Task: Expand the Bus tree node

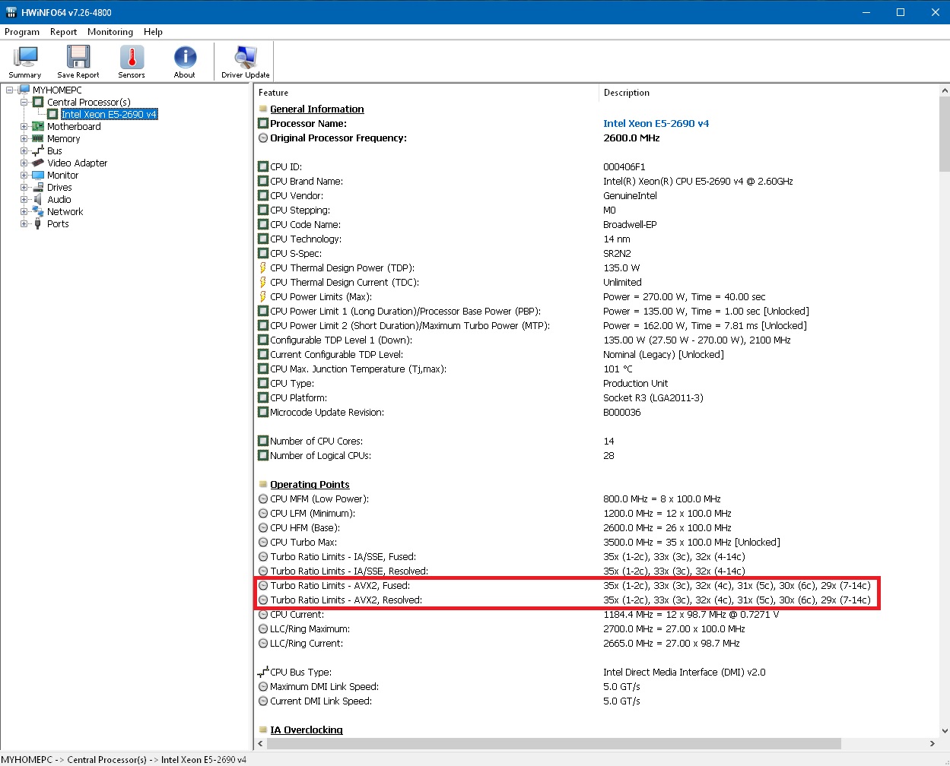Action: 24,151
